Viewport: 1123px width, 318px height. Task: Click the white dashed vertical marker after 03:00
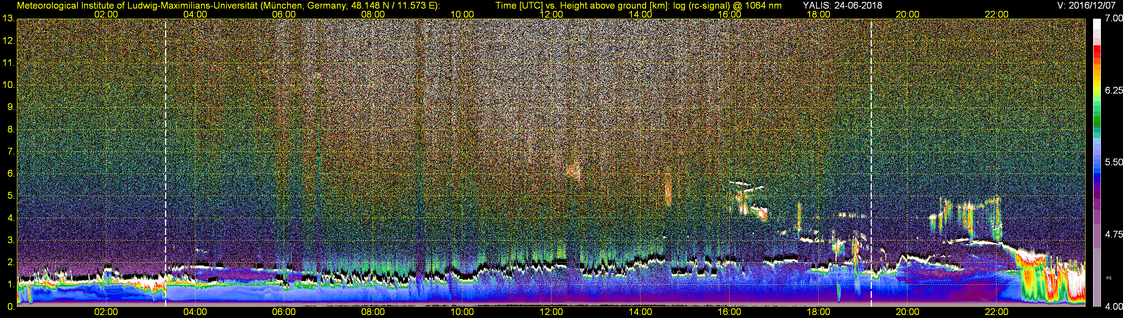coord(166,162)
